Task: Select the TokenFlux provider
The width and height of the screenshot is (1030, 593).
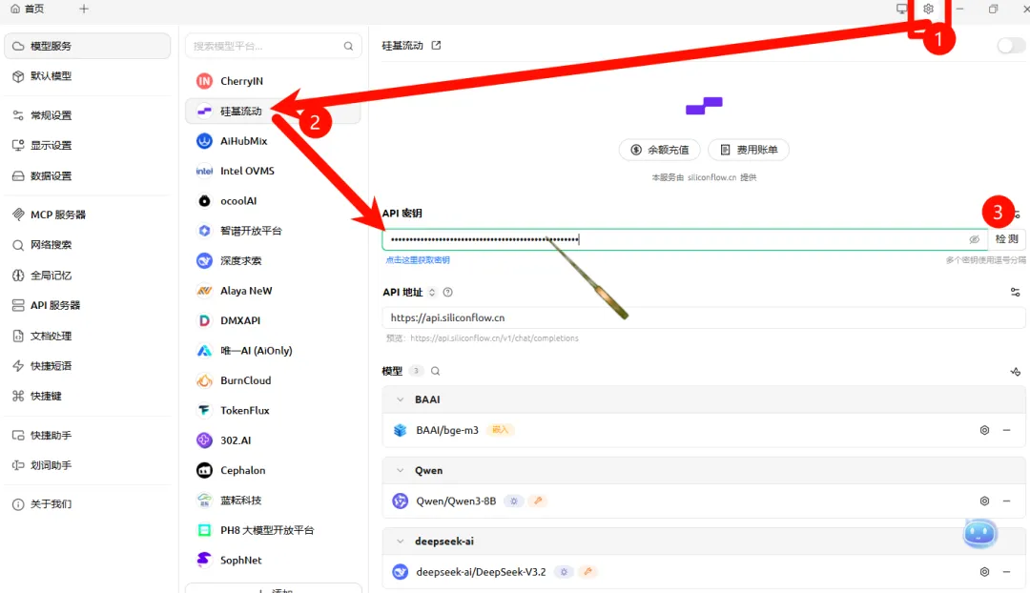Action: coord(274,411)
